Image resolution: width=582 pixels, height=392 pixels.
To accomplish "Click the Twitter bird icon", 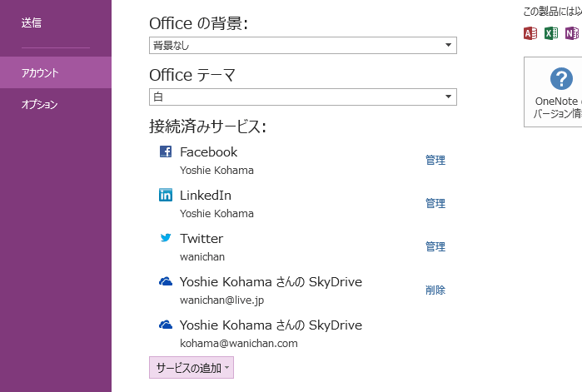I will (166, 238).
